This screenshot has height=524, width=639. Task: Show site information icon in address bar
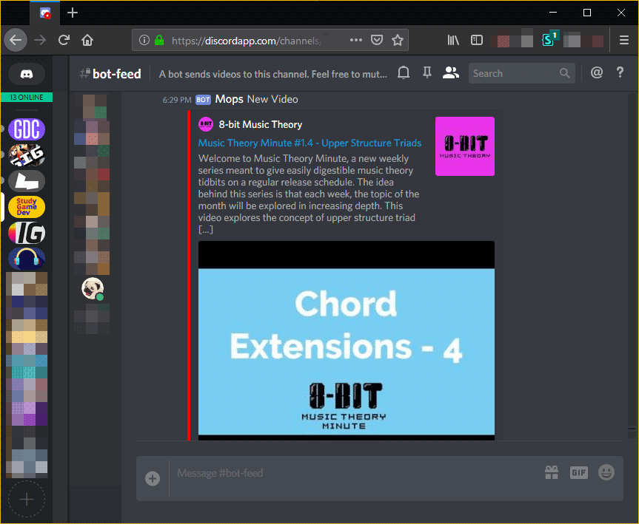click(x=144, y=40)
